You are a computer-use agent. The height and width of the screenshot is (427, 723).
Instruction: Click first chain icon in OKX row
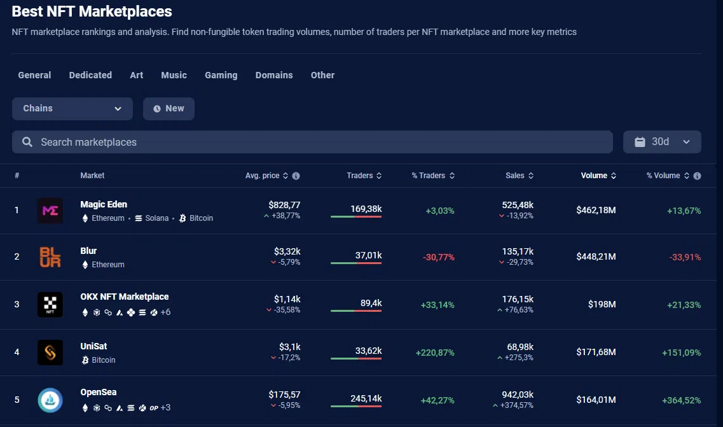(85, 312)
